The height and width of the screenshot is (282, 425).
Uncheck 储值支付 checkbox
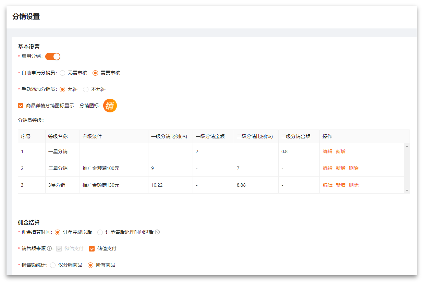[92, 248]
